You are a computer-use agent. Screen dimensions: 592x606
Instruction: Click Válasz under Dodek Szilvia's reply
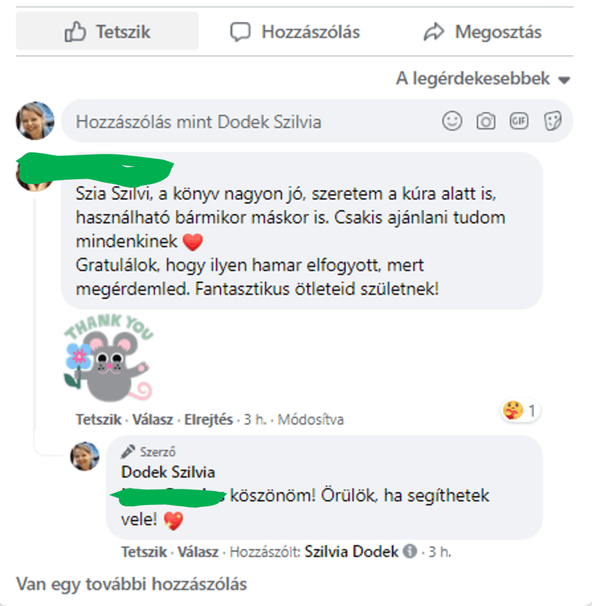pyautogui.click(x=198, y=552)
